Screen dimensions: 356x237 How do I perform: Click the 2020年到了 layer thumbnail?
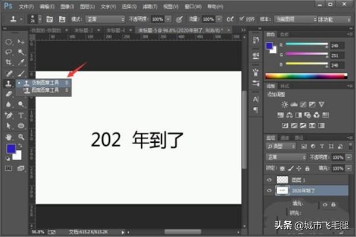coord(283,191)
